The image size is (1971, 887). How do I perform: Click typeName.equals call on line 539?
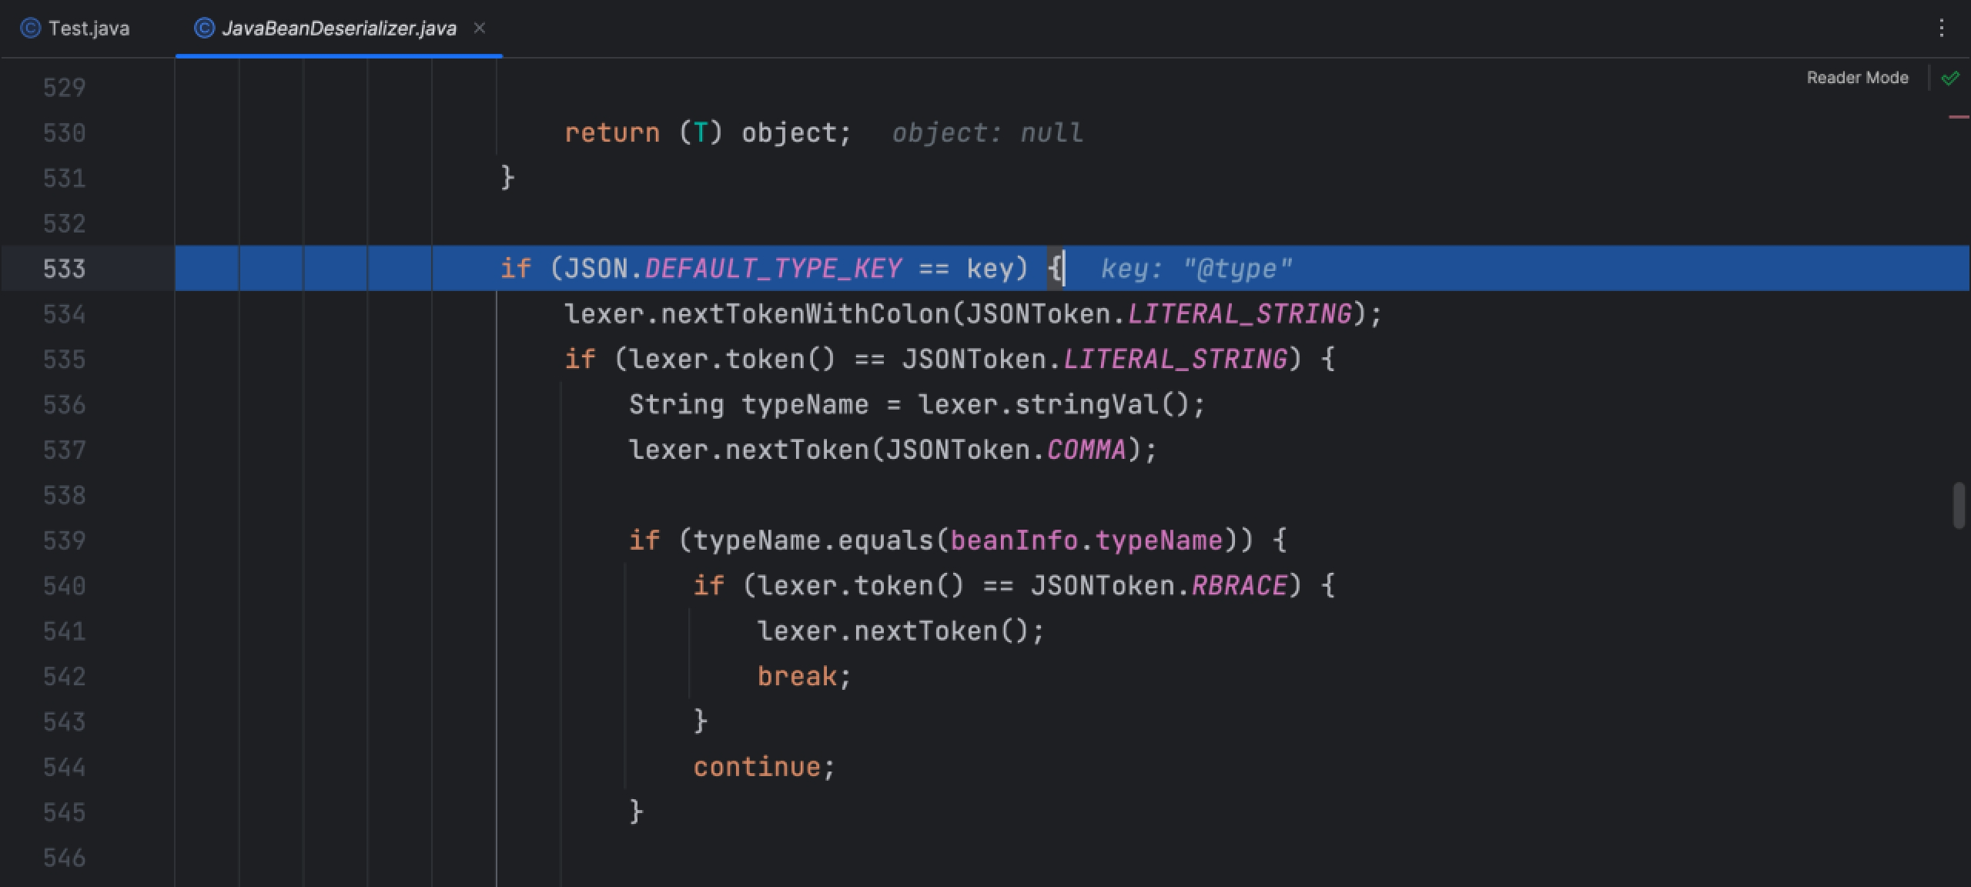coord(813,541)
